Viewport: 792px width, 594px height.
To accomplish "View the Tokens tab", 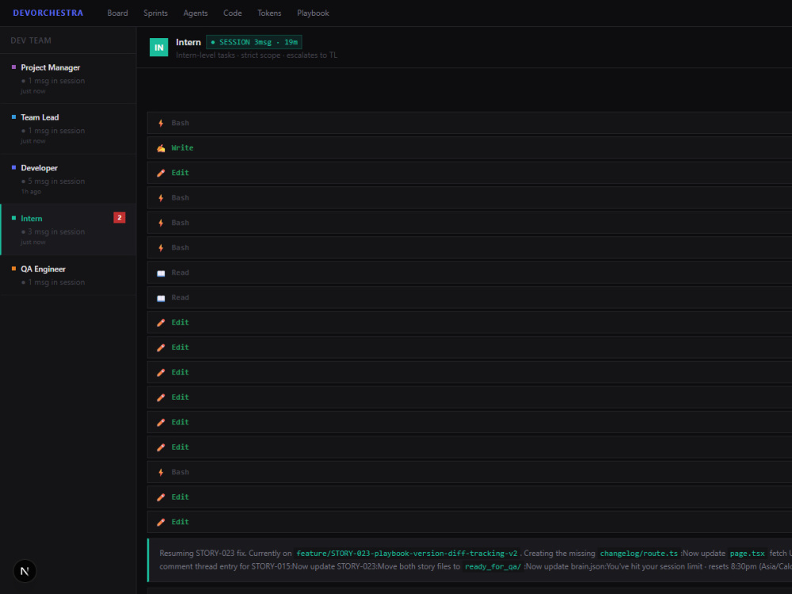I will point(269,13).
